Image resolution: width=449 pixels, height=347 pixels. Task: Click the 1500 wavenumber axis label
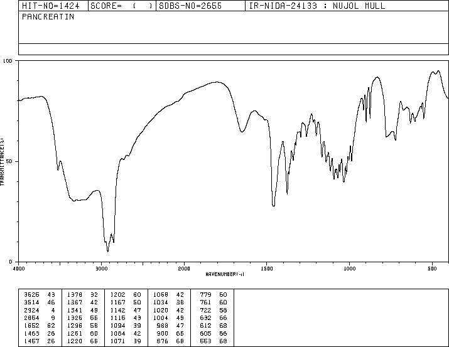(267, 269)
